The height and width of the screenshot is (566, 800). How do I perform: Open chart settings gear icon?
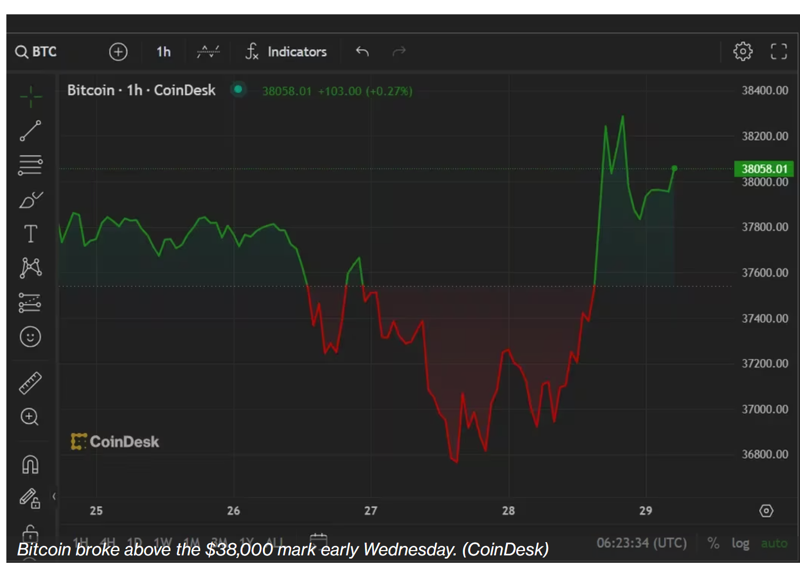743,52
